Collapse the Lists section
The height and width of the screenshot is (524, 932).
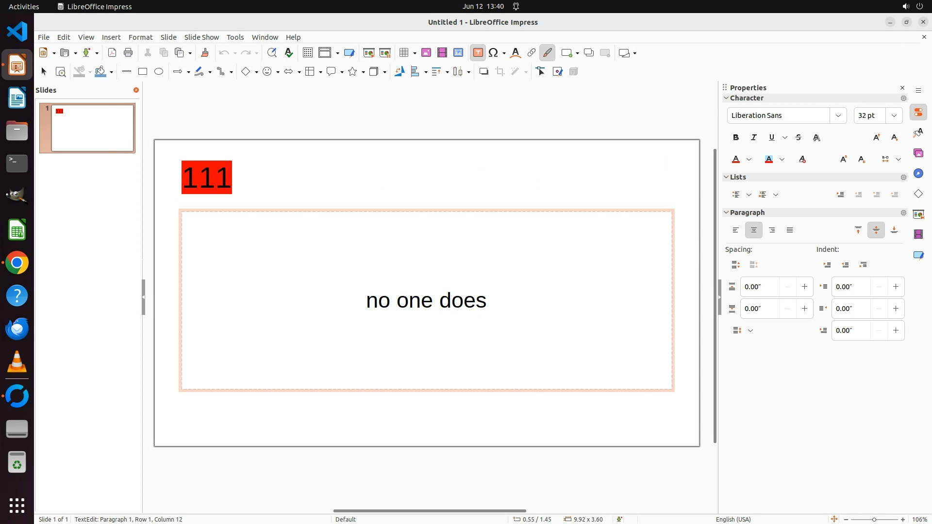pyautogui.click(x=727, y=177)
